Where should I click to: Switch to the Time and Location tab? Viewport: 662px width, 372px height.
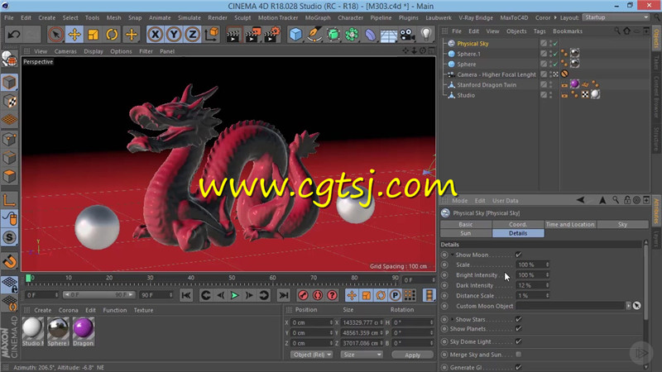pyautogui.click(x=570, y=224)
